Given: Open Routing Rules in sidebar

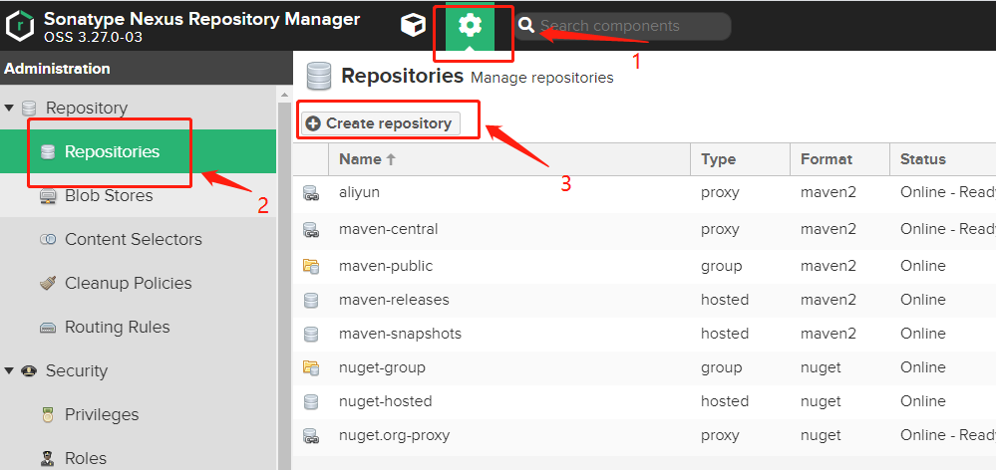Looking at the screenshot, I should 138,327.
